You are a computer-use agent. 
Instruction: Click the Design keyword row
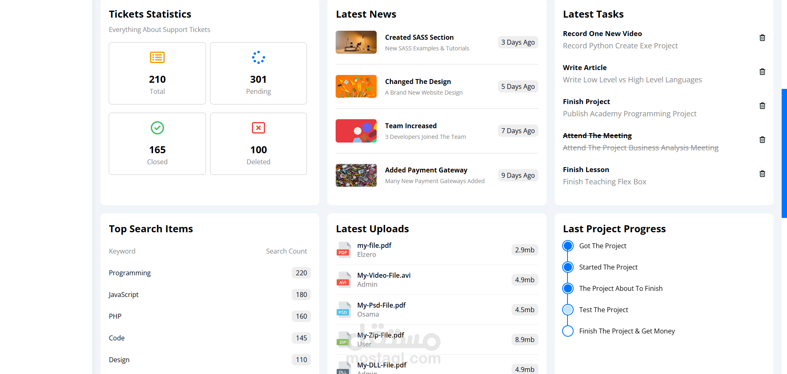click(x=210, y=360)
